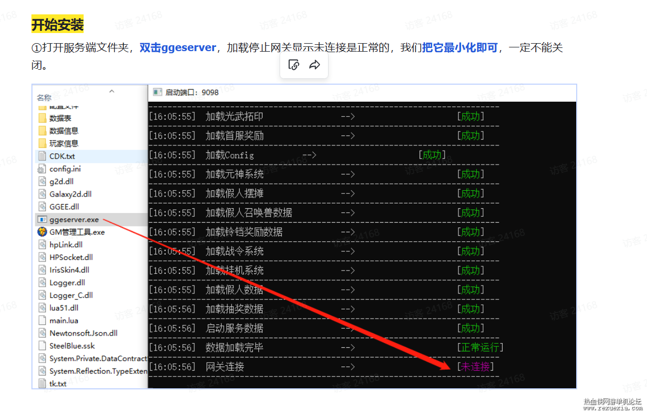Click the 名称 column header
The height and width of the screenshot is (416, 647).
(x=44, y=97)
